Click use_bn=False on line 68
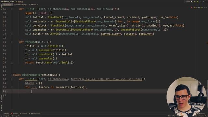The image size is (208, 117). (x=168, y=17)
